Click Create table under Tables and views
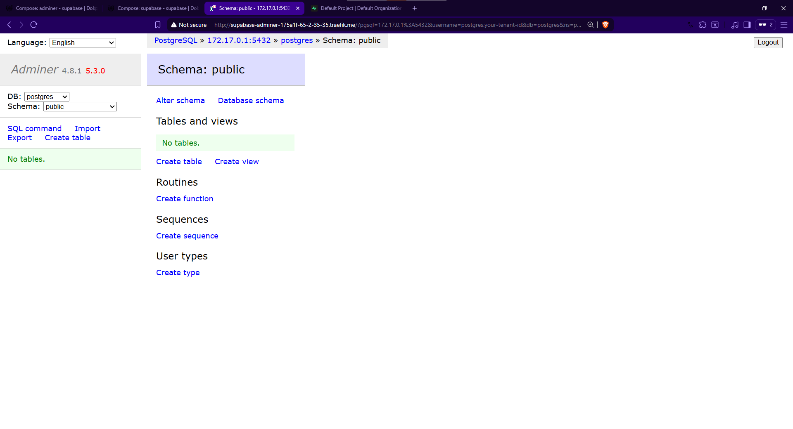The image size is (793, 429). pos(179,162)
